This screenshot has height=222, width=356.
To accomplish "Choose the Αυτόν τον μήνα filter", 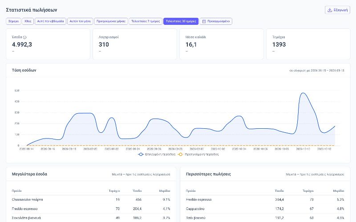I will 80,21.
